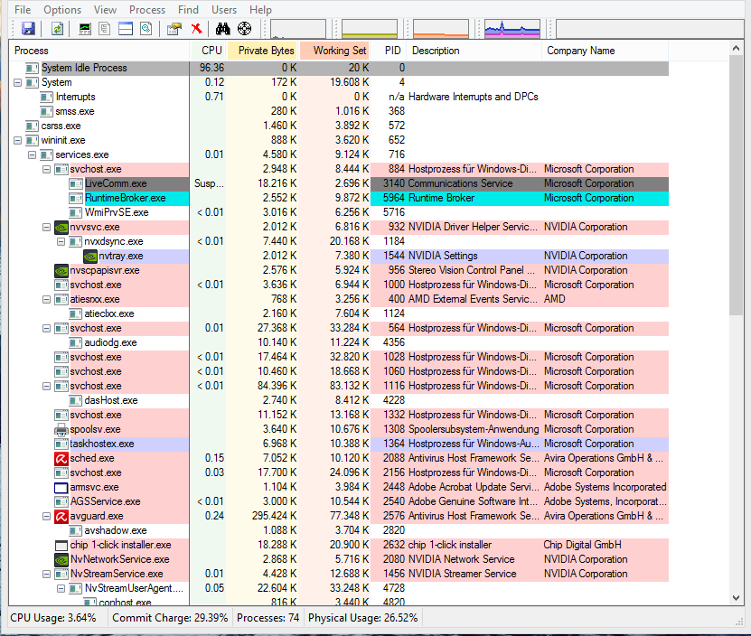This screenshot has height=636, width=751.
Task: Click the icon beside chip 1-click installer.exe
Action: tap(61, 545)
